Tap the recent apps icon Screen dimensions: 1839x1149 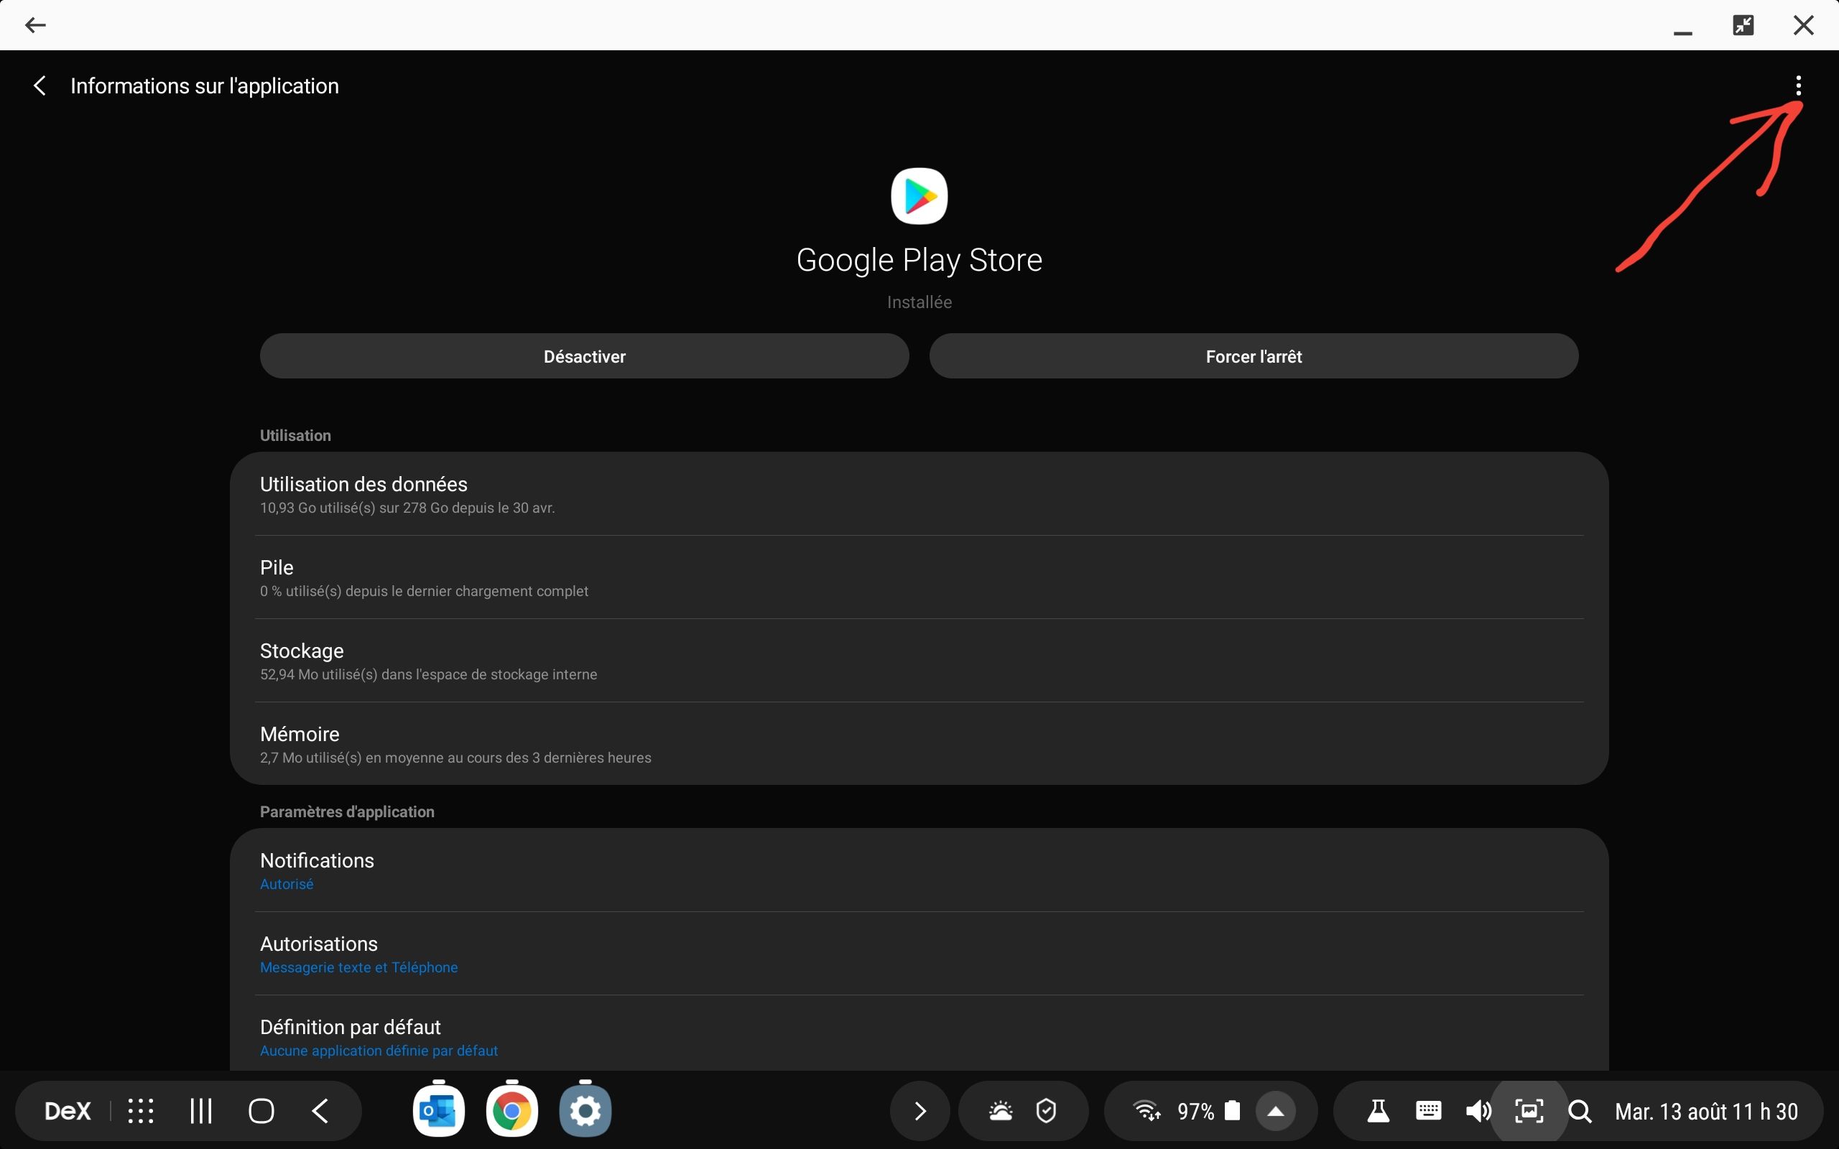pyautogui.click(x=200, y=1111)
